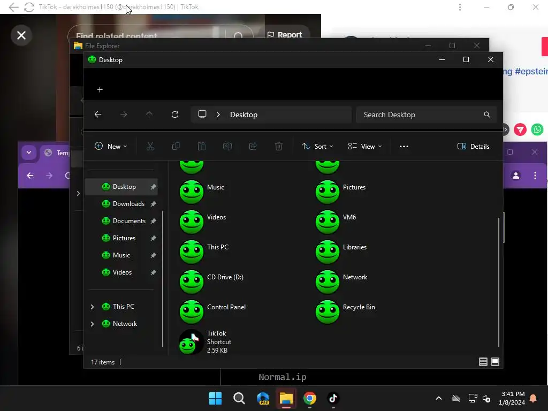Click the address bar chevron before Desktop
The image size is (548, 411).
tap(218, 115)
